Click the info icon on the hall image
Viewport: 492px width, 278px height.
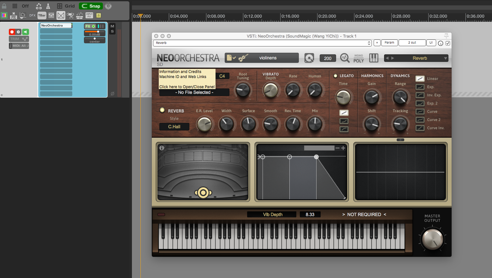point(162,148)
